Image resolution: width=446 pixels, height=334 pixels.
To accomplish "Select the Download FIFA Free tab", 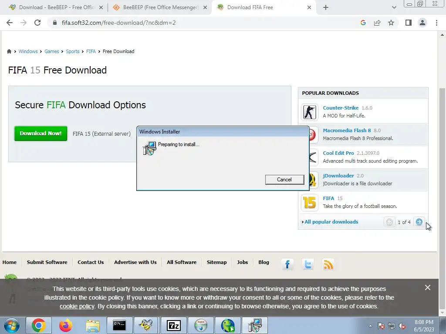I will [263, 7].
